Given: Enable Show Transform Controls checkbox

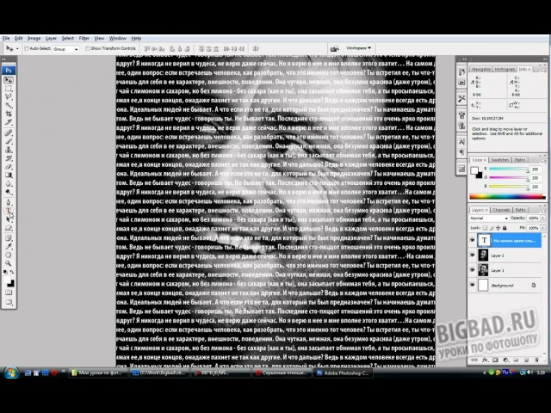Looking at the screenshot, I should coord(88,48).
